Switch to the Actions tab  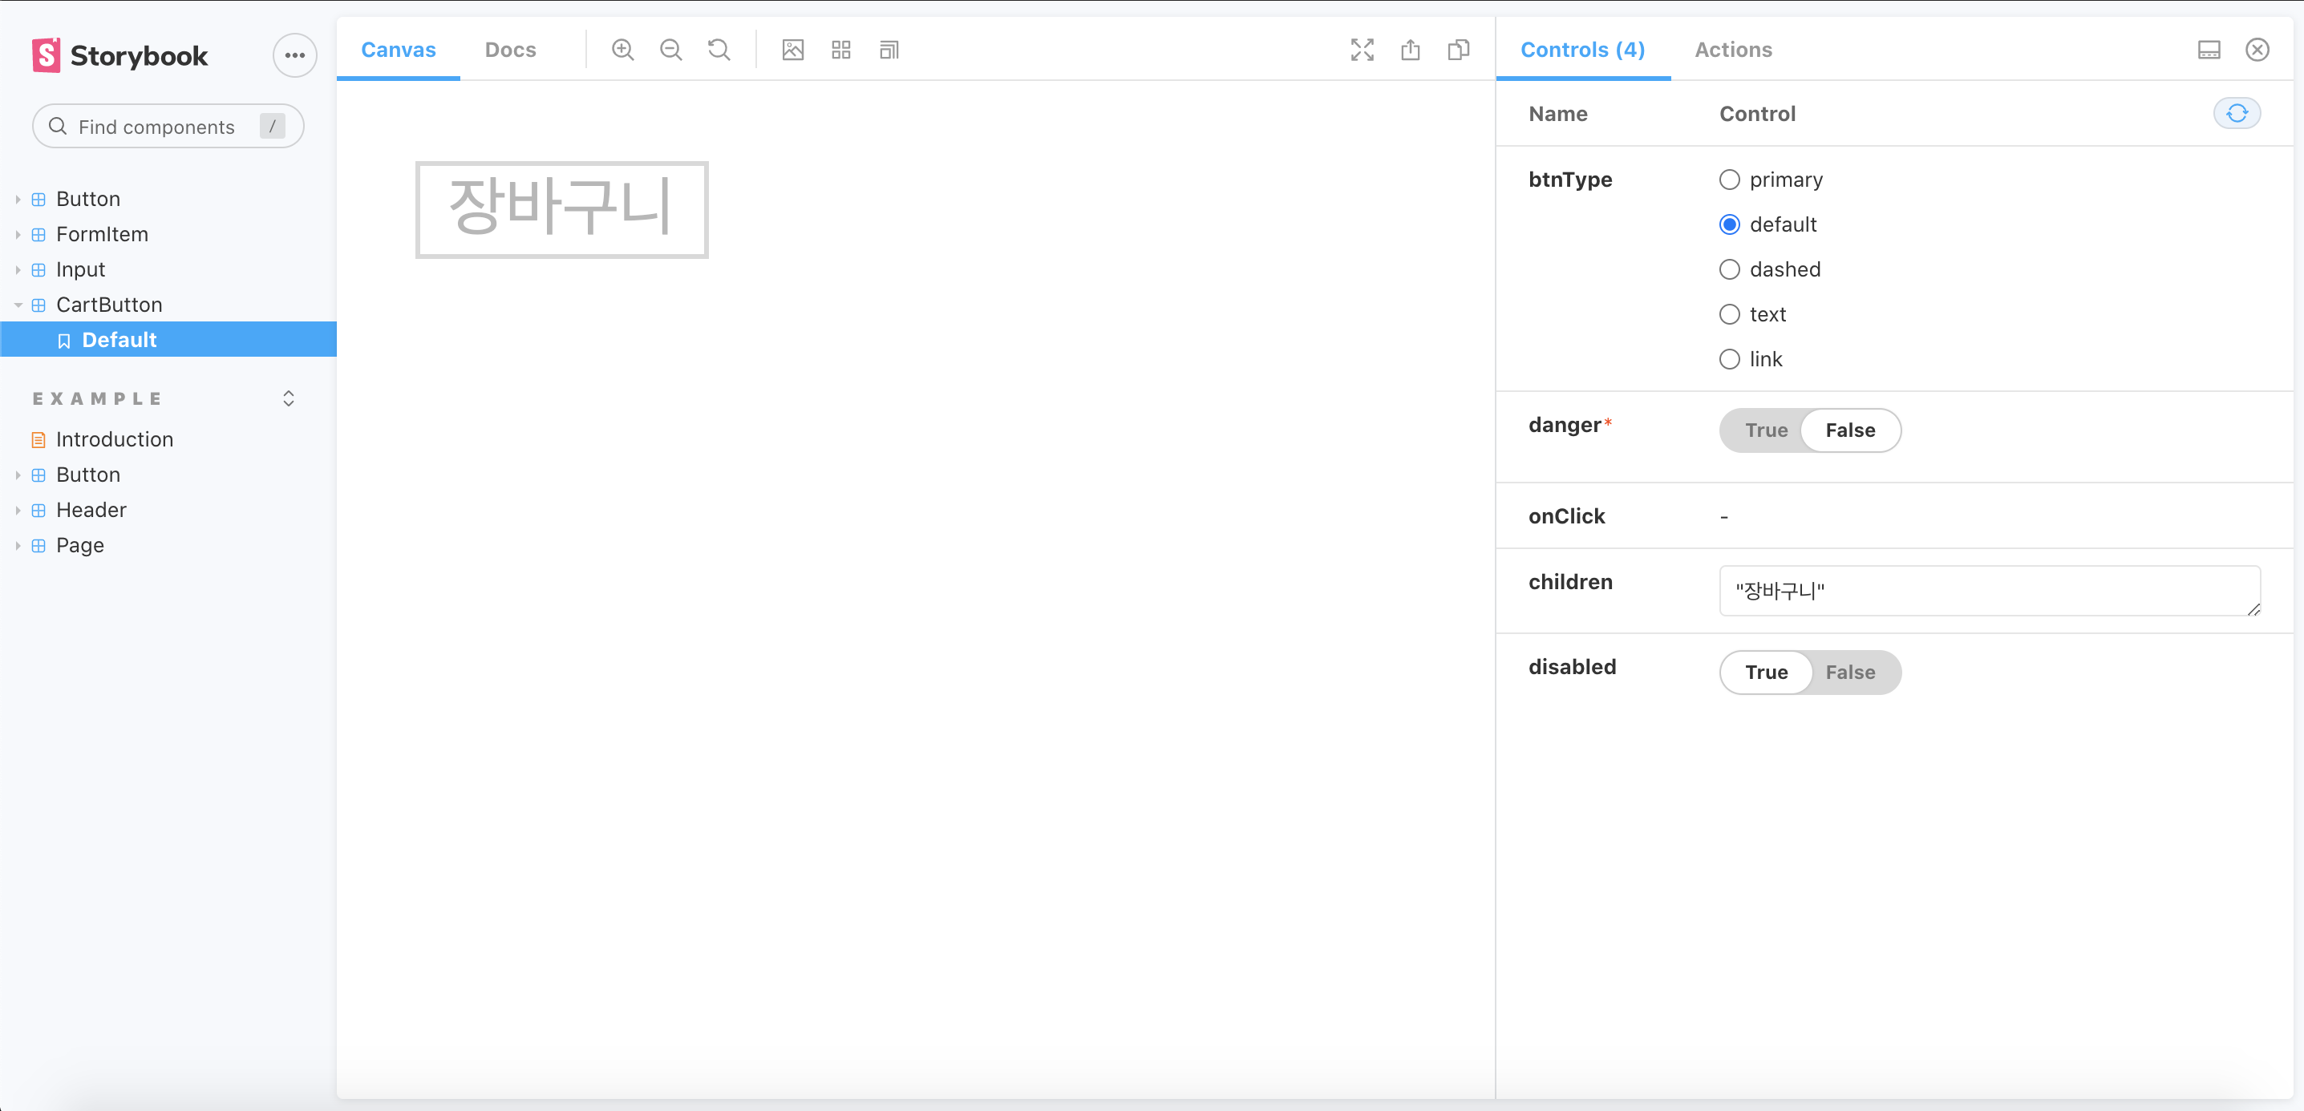click(x=1732, y=50)
